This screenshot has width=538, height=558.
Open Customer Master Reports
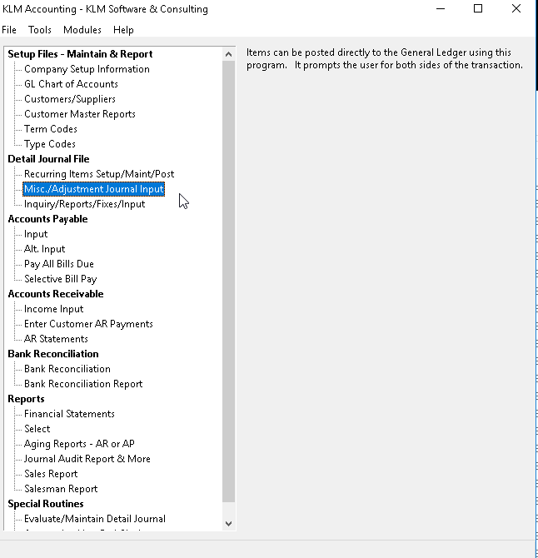(x=80, y=114)
